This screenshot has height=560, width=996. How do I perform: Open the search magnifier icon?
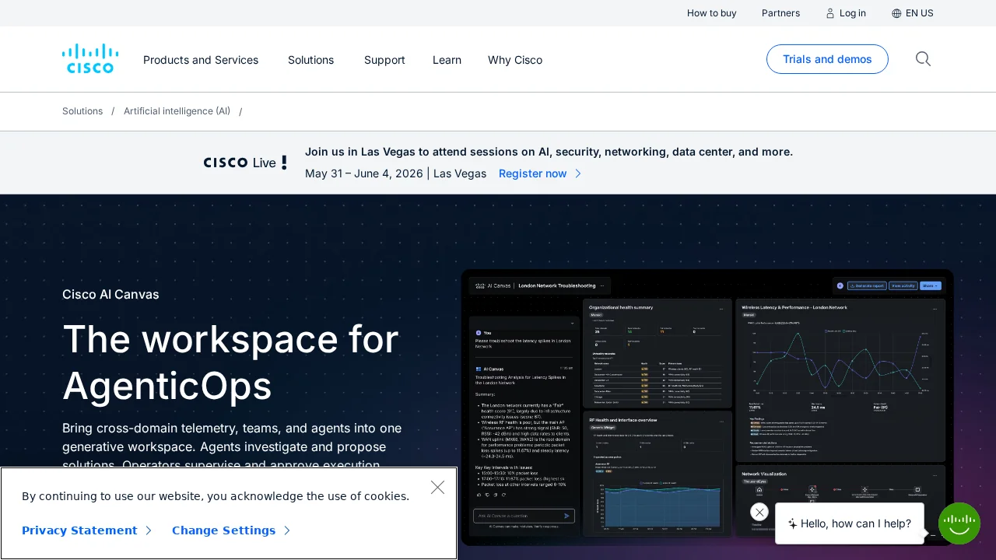click(x=923, y=59)
